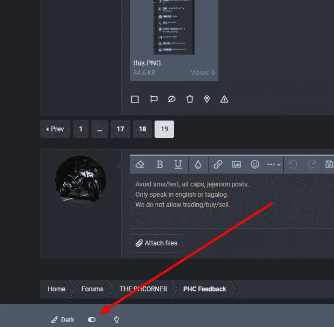Viewport: 334px width, 327px height.
Task: Open the ellipsis page jump
Action: click(99, 129)
